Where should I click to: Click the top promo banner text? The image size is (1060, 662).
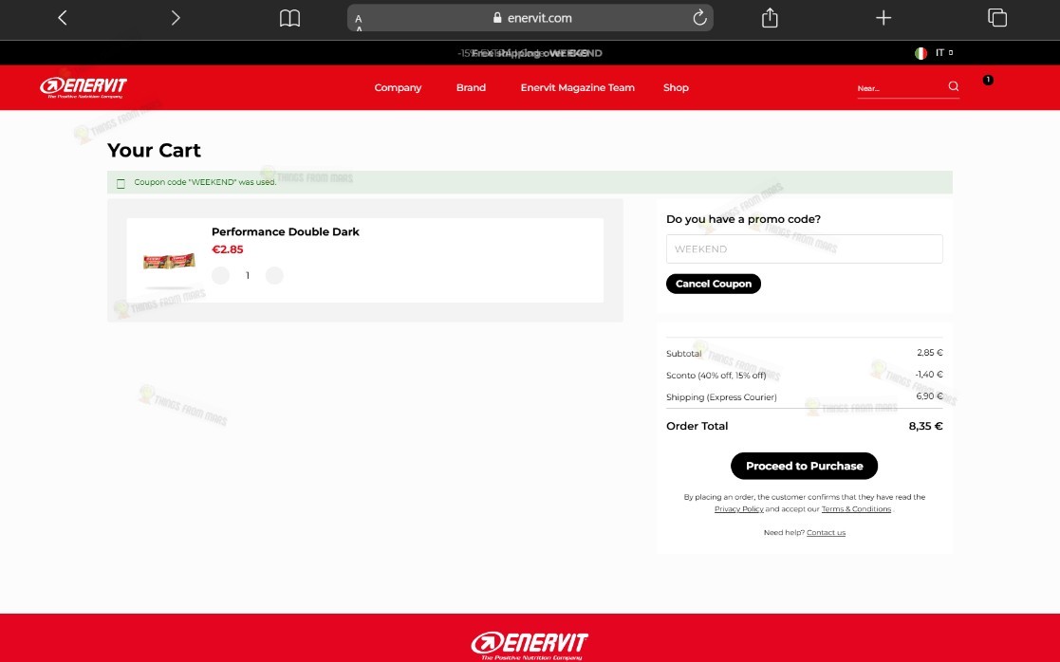click(530, 53)
